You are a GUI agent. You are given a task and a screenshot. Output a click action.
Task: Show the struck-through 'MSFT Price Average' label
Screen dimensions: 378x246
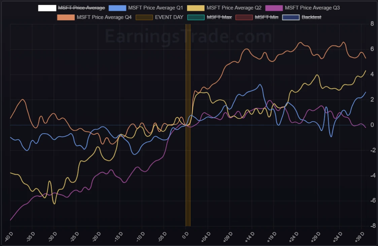(81, 8)
